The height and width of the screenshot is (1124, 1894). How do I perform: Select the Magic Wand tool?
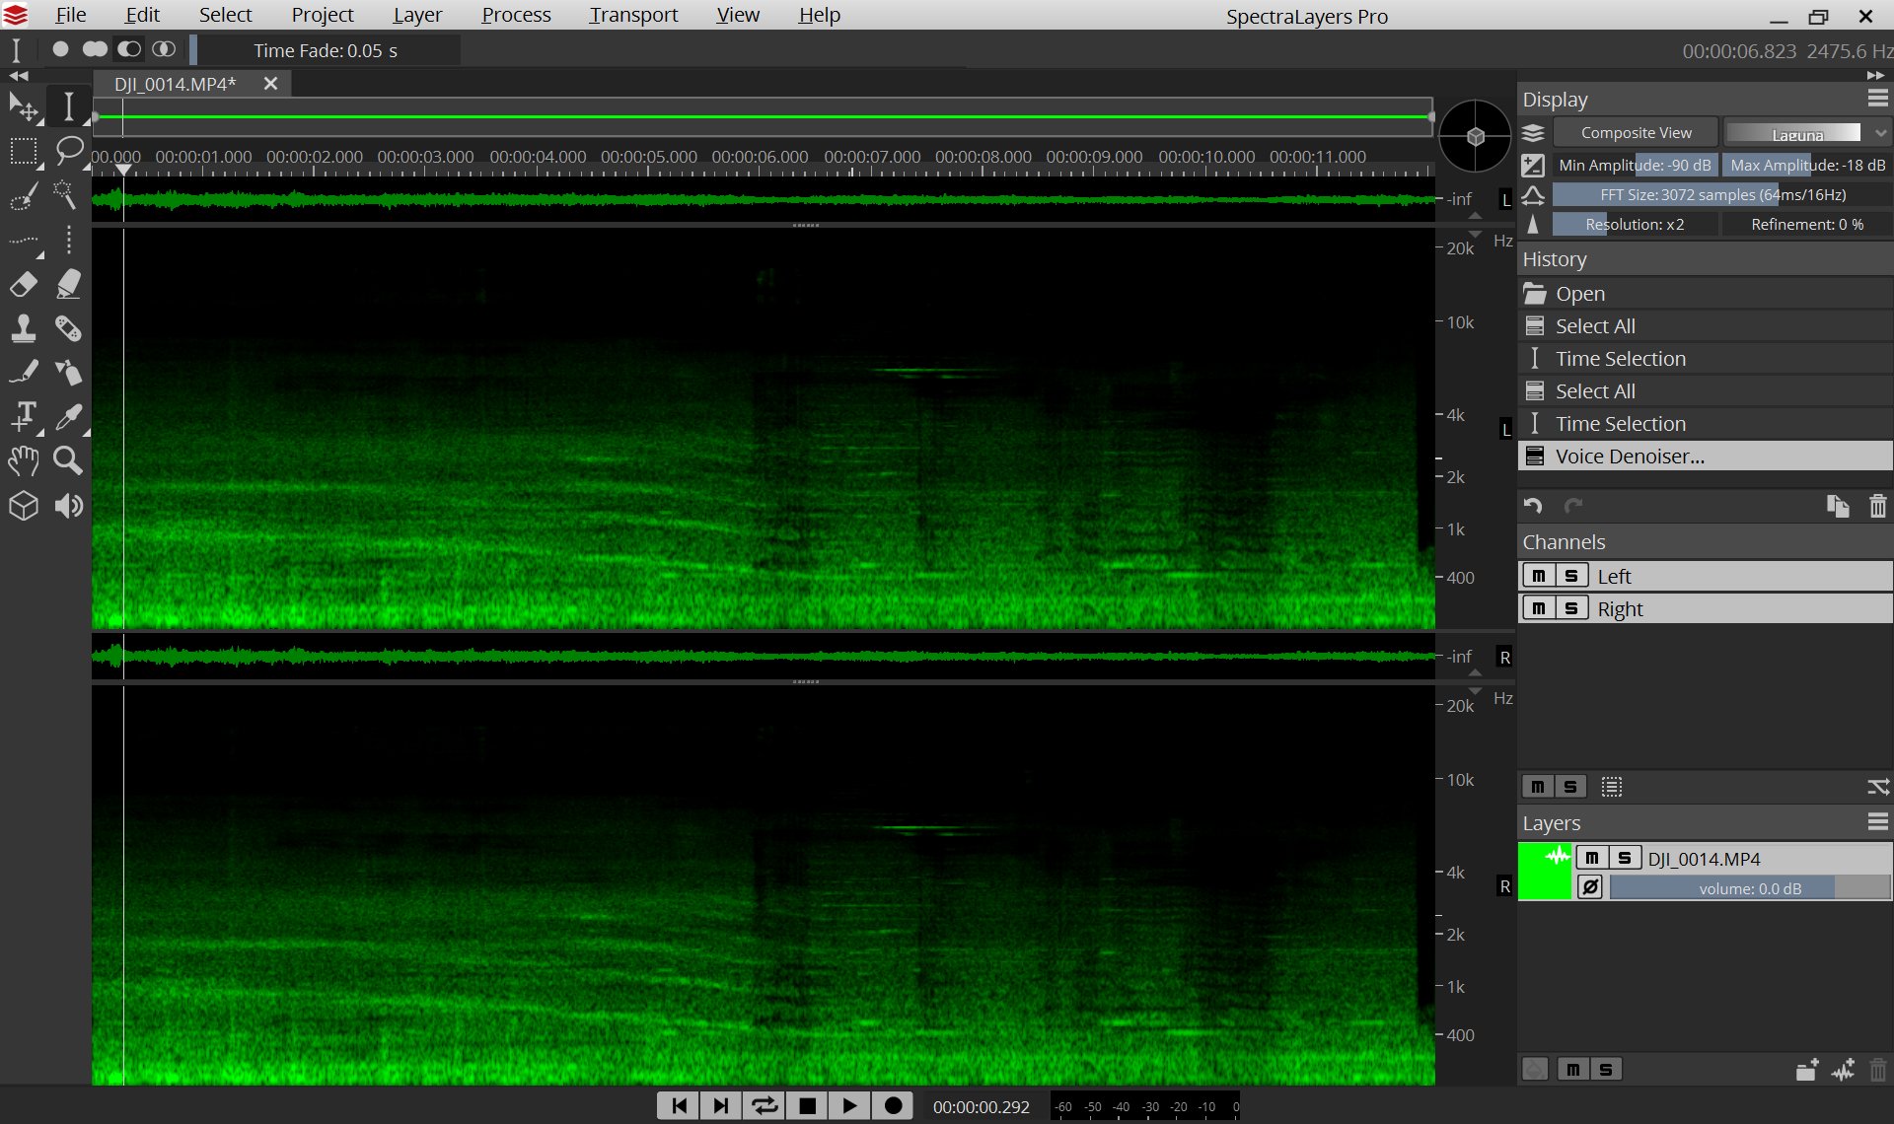pos(68,195)
